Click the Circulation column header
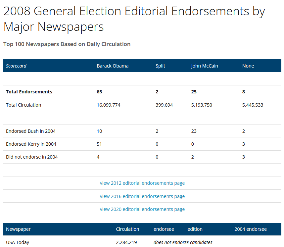This screenshot has width=284, height=247. pyautogui.click(x=127, y=229)
